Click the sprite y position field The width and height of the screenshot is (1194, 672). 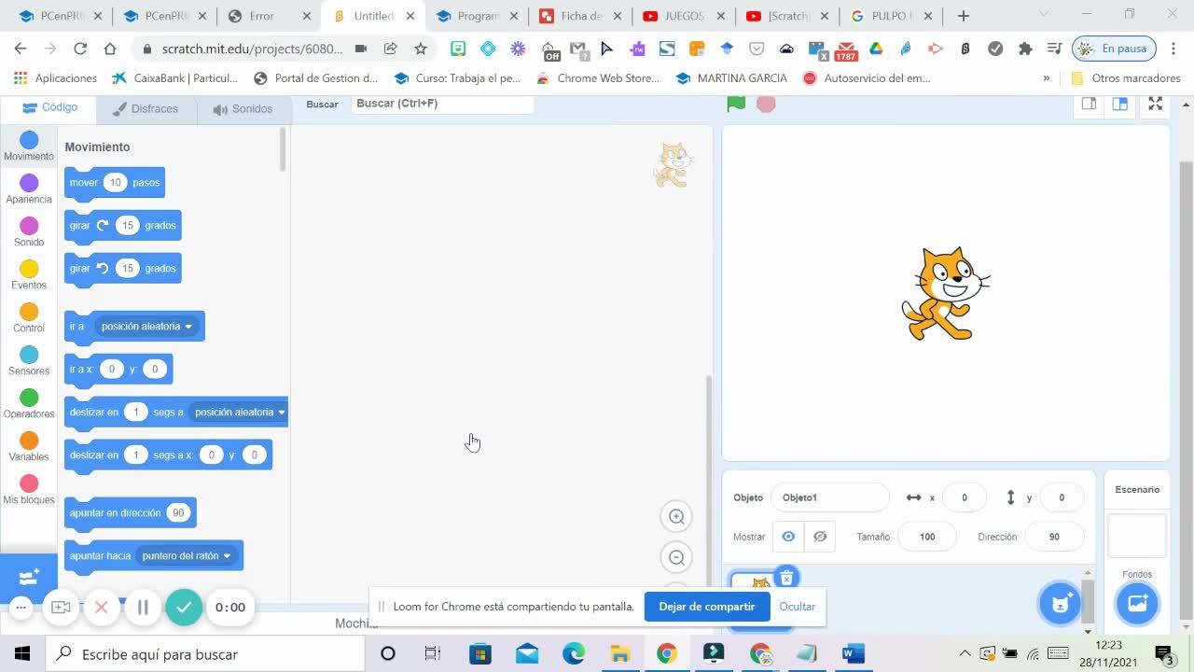pyautogui.click(x=1062, y=497)
